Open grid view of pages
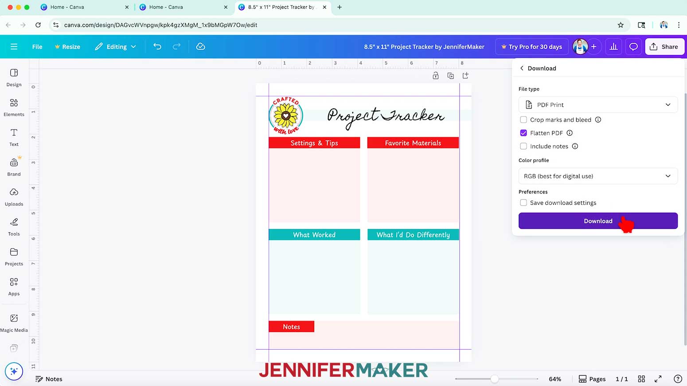Screen dimensions: 687x386 click(641, 379)
